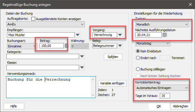Viewport: 195px width, 112px height.
Task: Expand the Kategorie dropdown arrow
Action: click(82, 56)
